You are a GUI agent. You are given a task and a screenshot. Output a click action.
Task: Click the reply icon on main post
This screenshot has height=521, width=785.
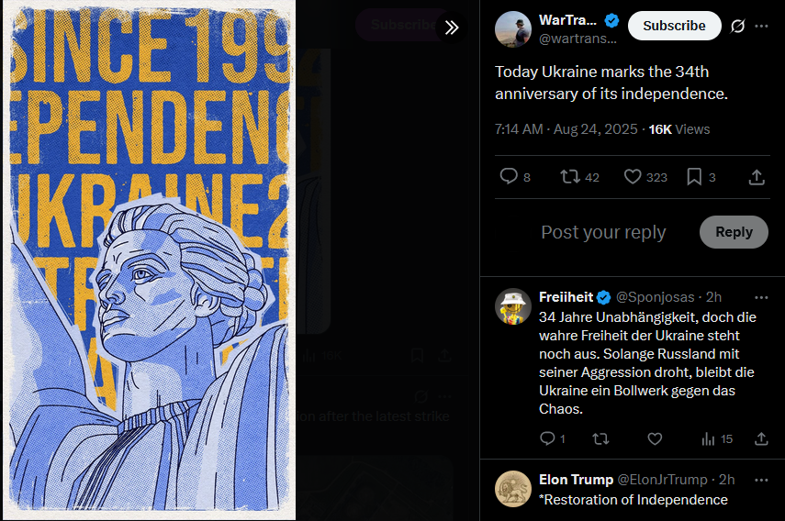click(x=508, y=176)
